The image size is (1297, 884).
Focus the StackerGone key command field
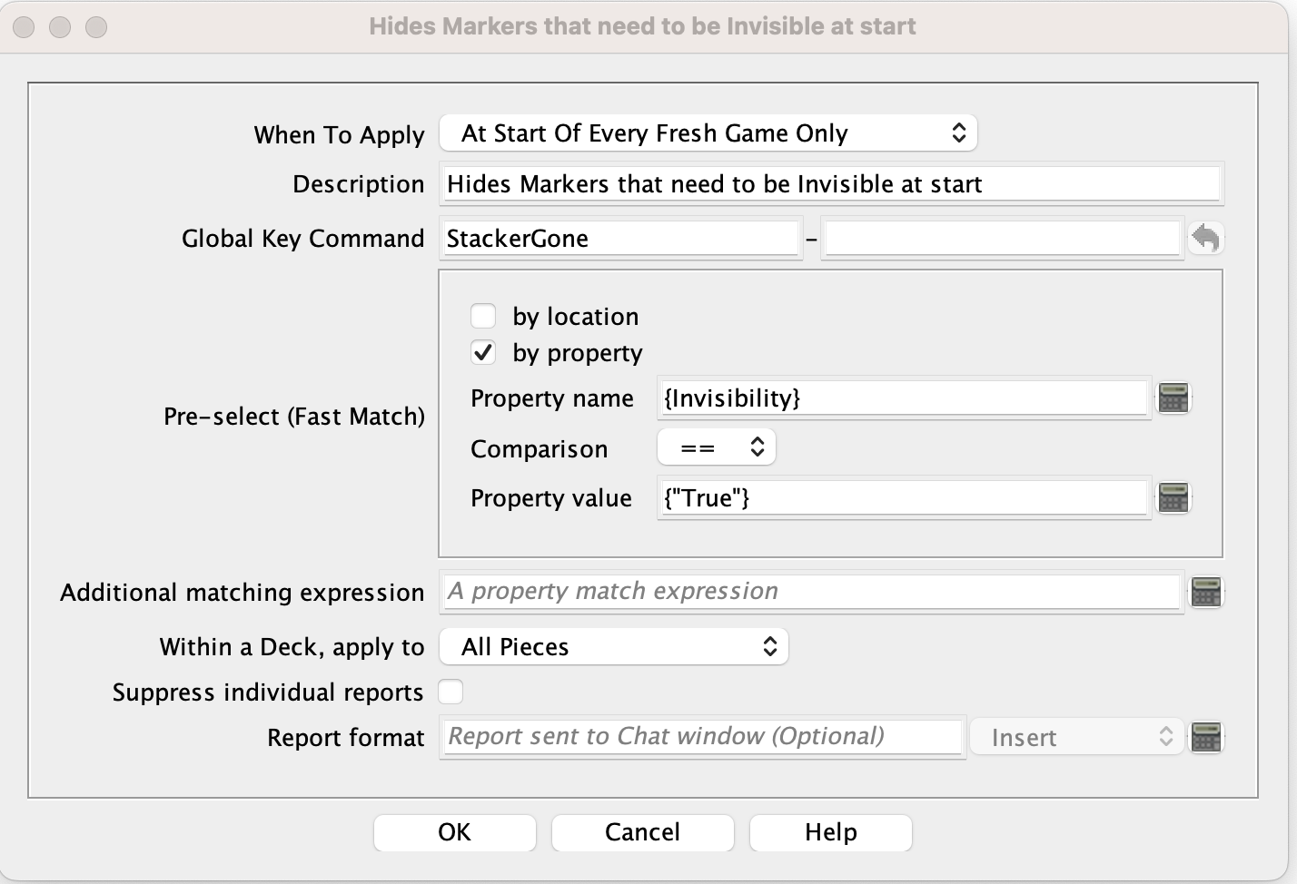621,239
